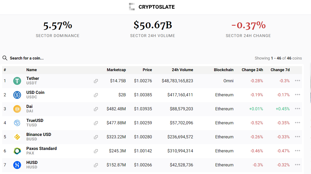This screenshot has height=174, width=311.
Task: Click the USD Coin logo icon
Action: pos(17,95)
